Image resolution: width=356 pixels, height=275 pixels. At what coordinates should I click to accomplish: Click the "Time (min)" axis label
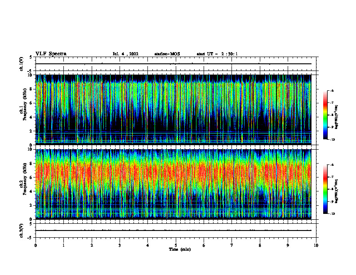tap(180, 249)
